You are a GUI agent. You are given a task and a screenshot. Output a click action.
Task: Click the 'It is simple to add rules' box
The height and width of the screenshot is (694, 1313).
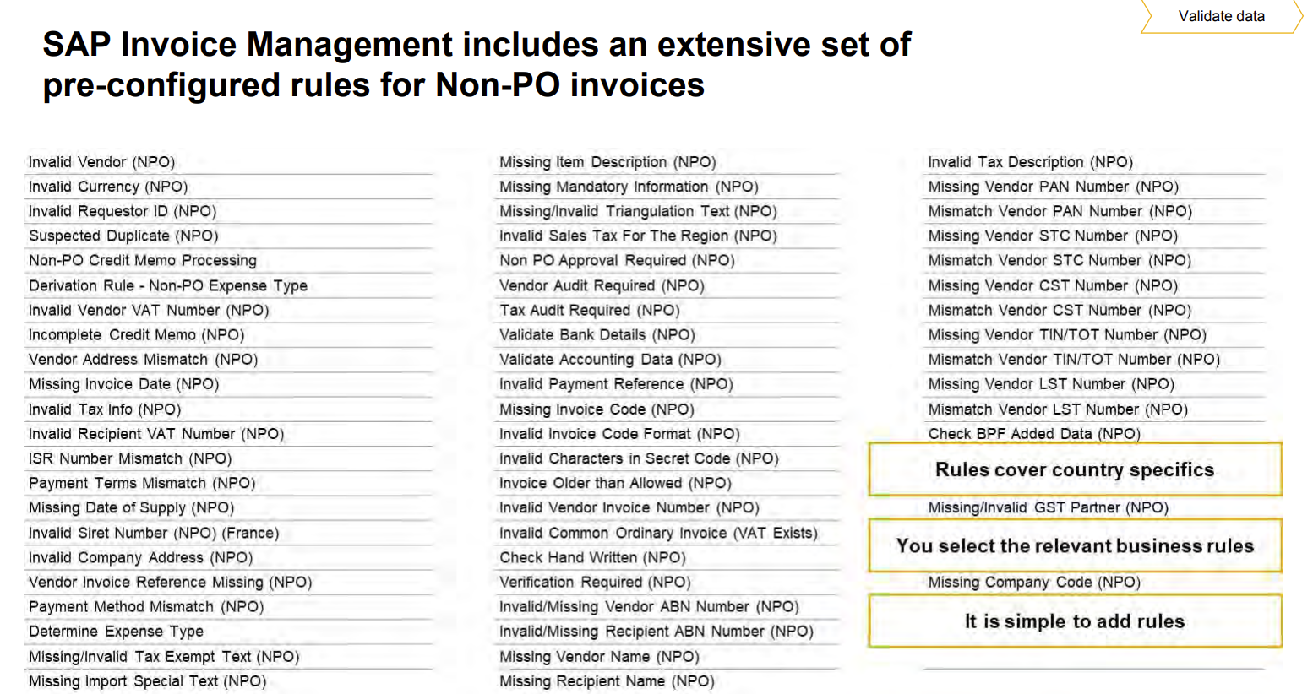click(1075, 621)
